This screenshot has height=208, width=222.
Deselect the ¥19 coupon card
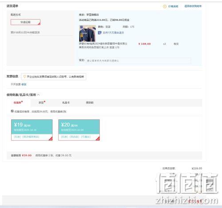click(32, 130)
